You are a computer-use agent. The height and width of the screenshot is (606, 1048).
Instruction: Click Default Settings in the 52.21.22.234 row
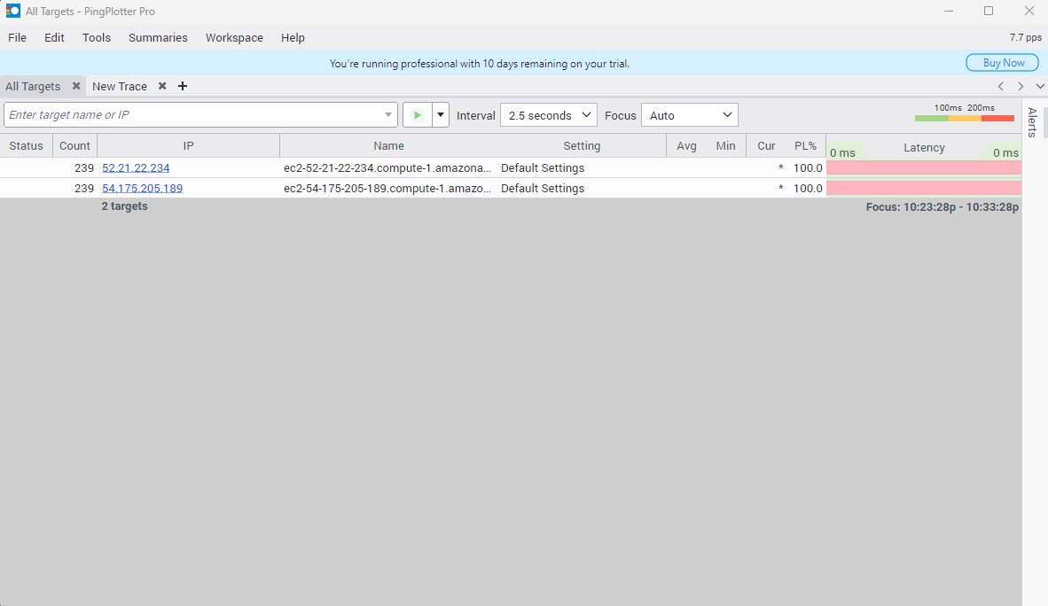(x=543, y=167)
